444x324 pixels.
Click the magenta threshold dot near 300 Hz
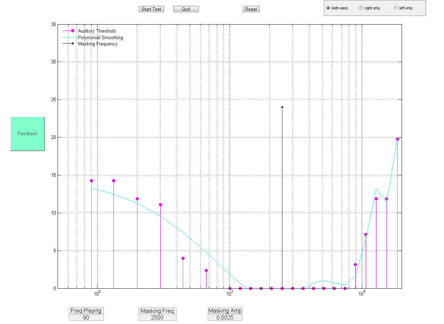tap(160, 204)
